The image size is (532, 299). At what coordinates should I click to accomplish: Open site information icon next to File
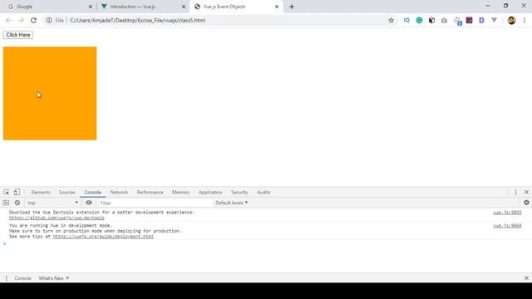coord(49,20)
